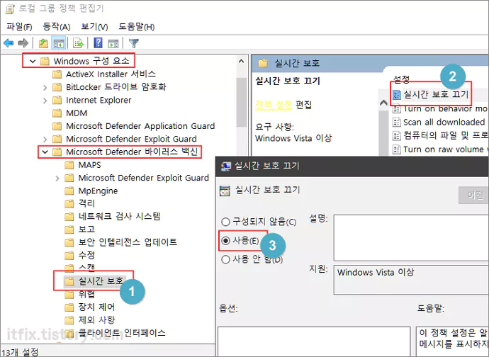Open the 파일(F) menu

coord(19,27)
